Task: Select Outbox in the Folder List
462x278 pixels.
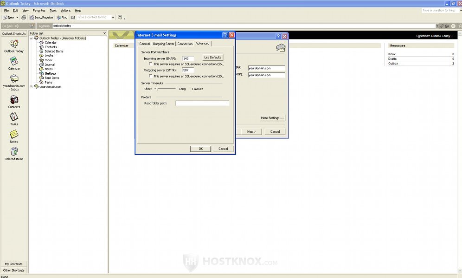Action: click(50, 73)
